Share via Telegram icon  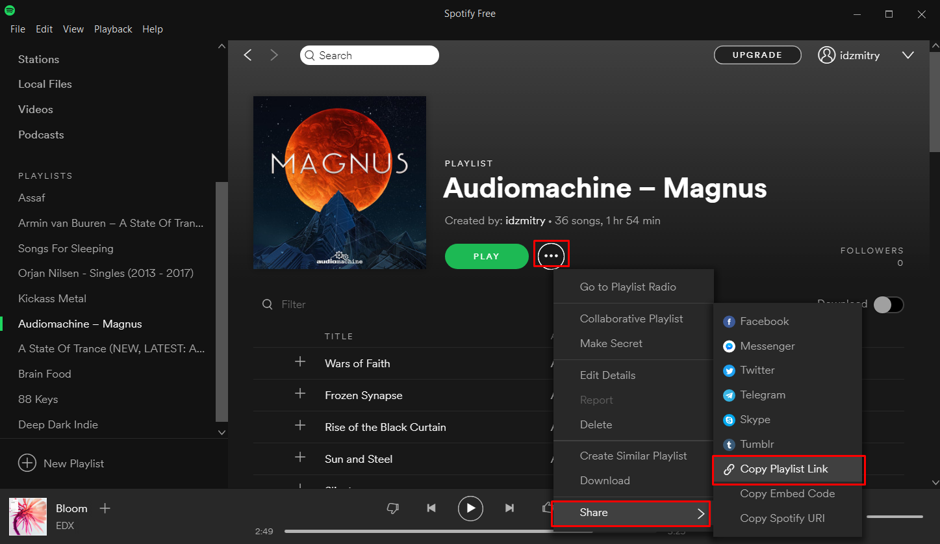[729, 395]
